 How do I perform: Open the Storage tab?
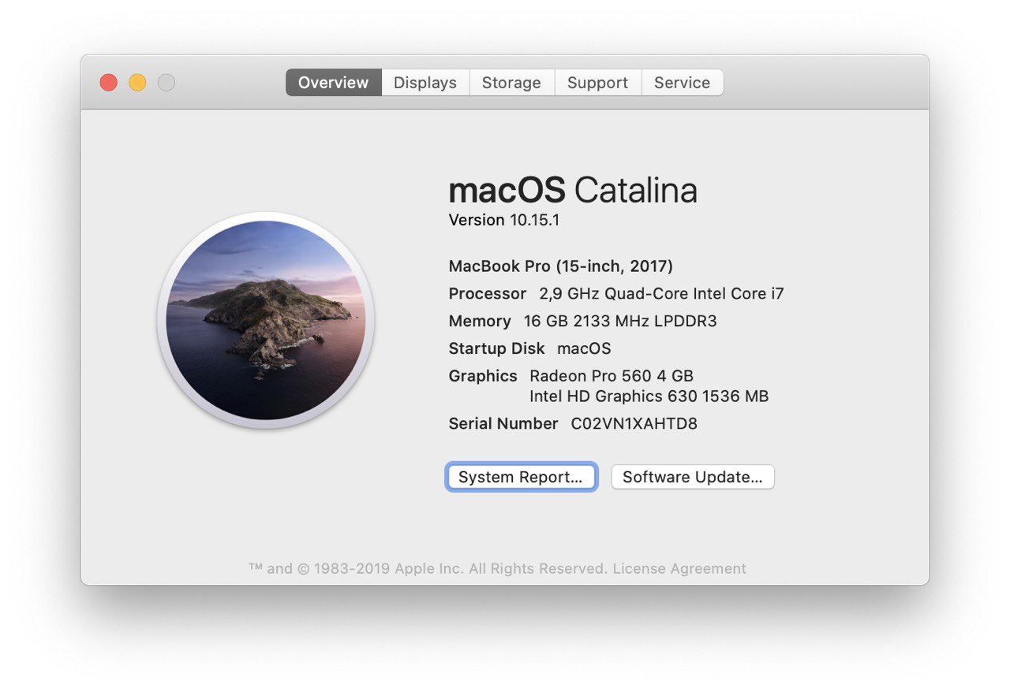(511, 83)
